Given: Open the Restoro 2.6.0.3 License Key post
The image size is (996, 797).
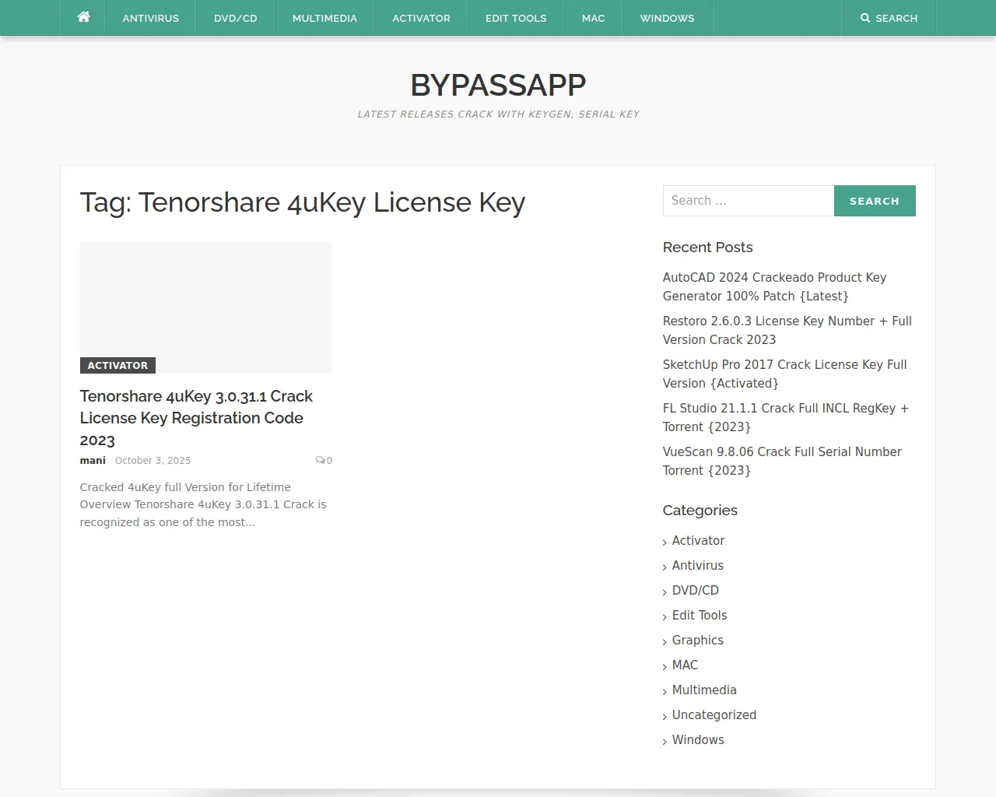Looking at the screenshot, I should tap(787, 330).
